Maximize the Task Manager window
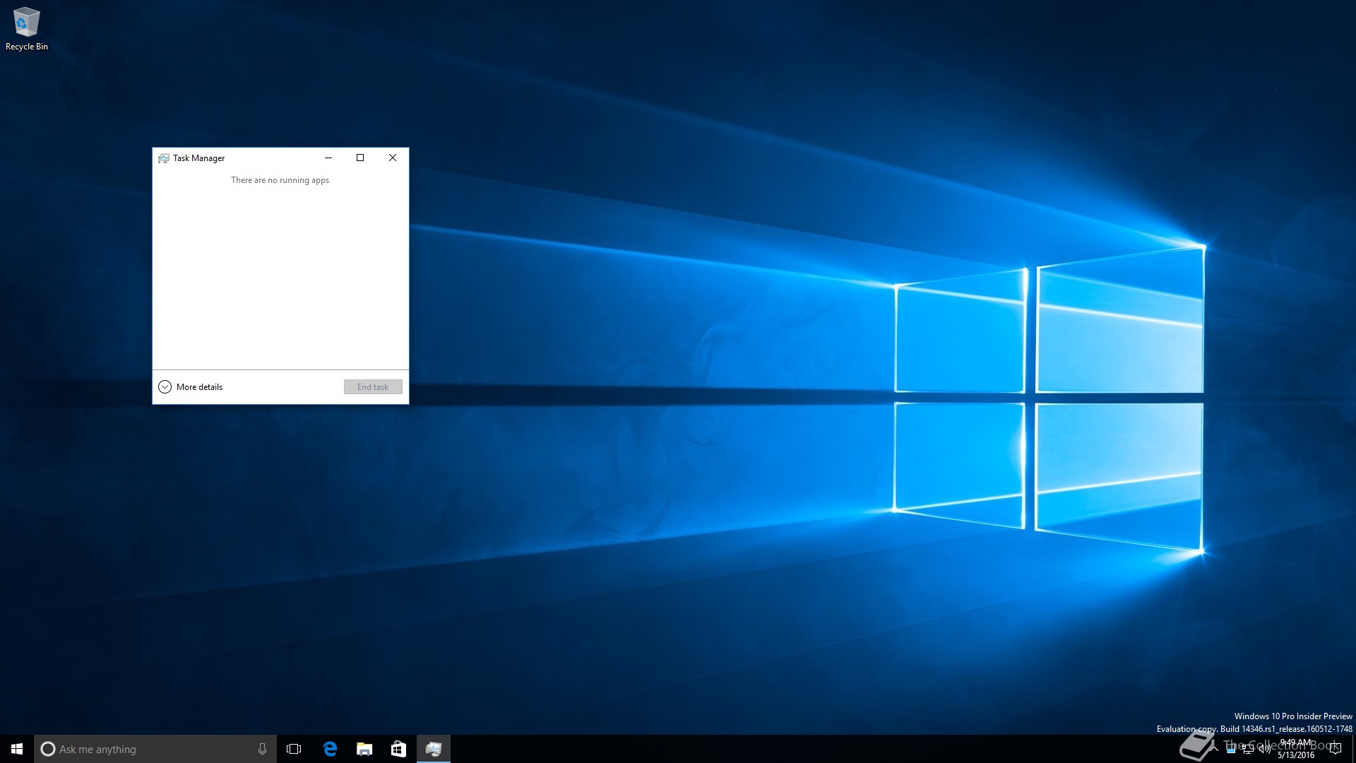The width and height of the screenshot is (1356, 763). click(x=360, y=158)
